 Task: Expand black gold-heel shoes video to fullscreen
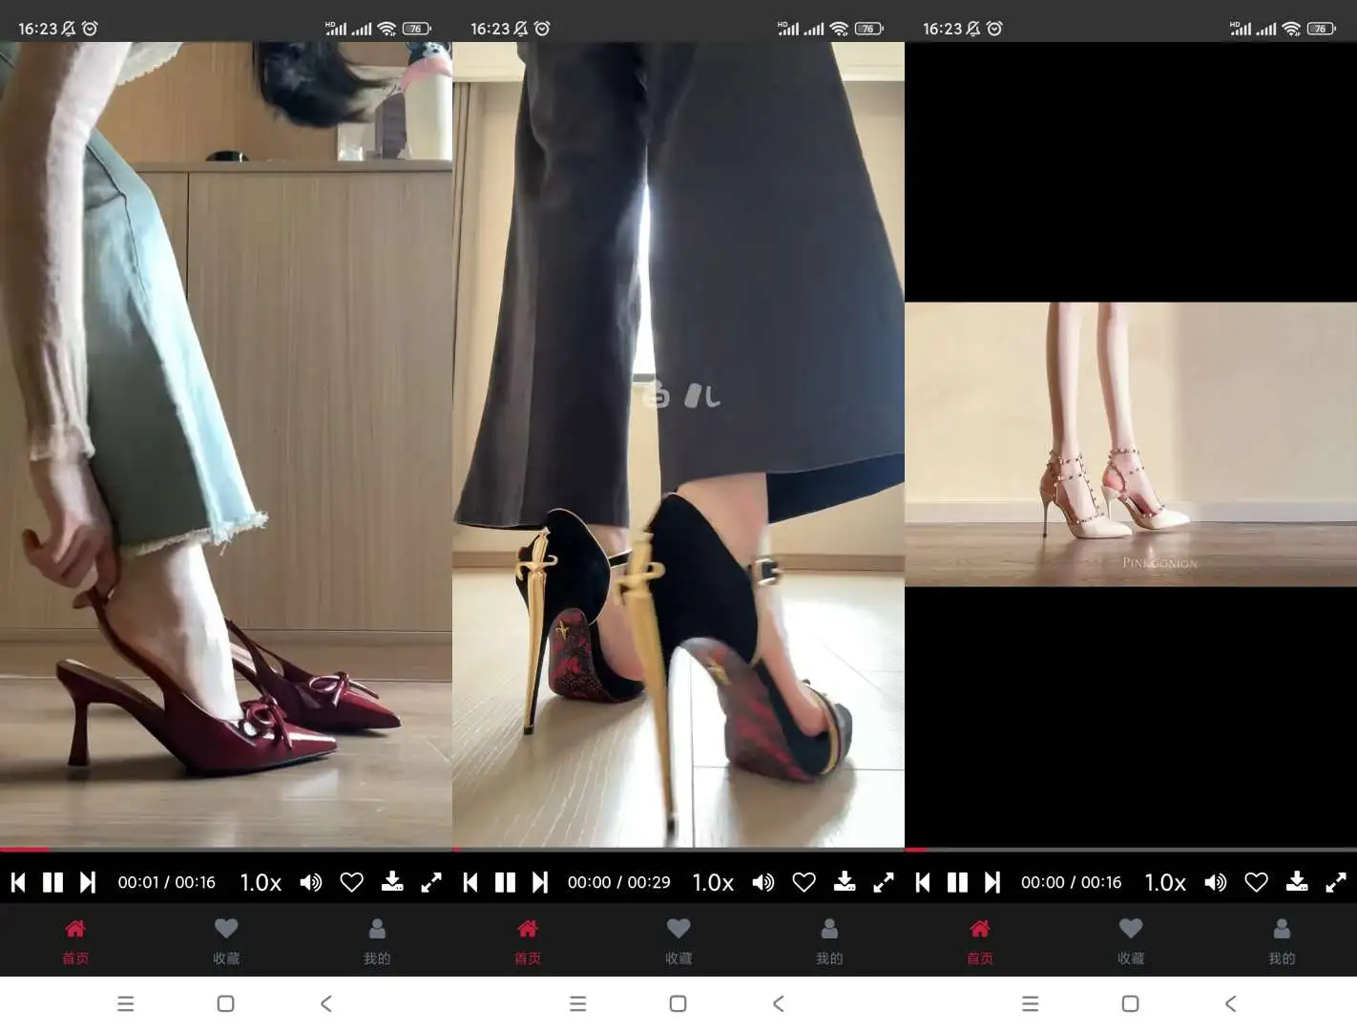point(884,882)
